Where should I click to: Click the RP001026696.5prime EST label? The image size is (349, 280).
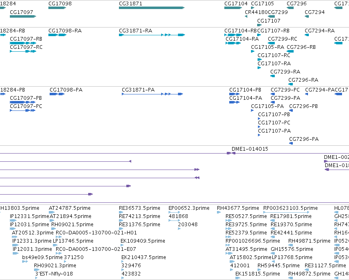click(x=253, y=241)
